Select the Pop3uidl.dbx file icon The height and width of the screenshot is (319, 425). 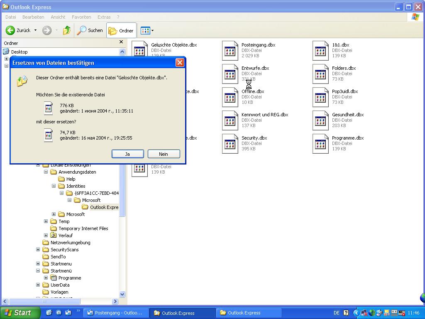(x=321, y=97)
